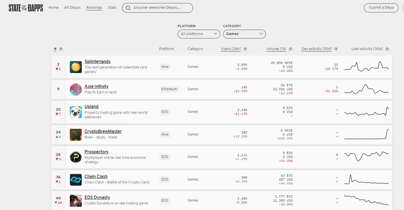The image size is (404, 210).
Task: Click the CryptoBrewMaster user activity sparkline
Action: [x=366, y=134]
